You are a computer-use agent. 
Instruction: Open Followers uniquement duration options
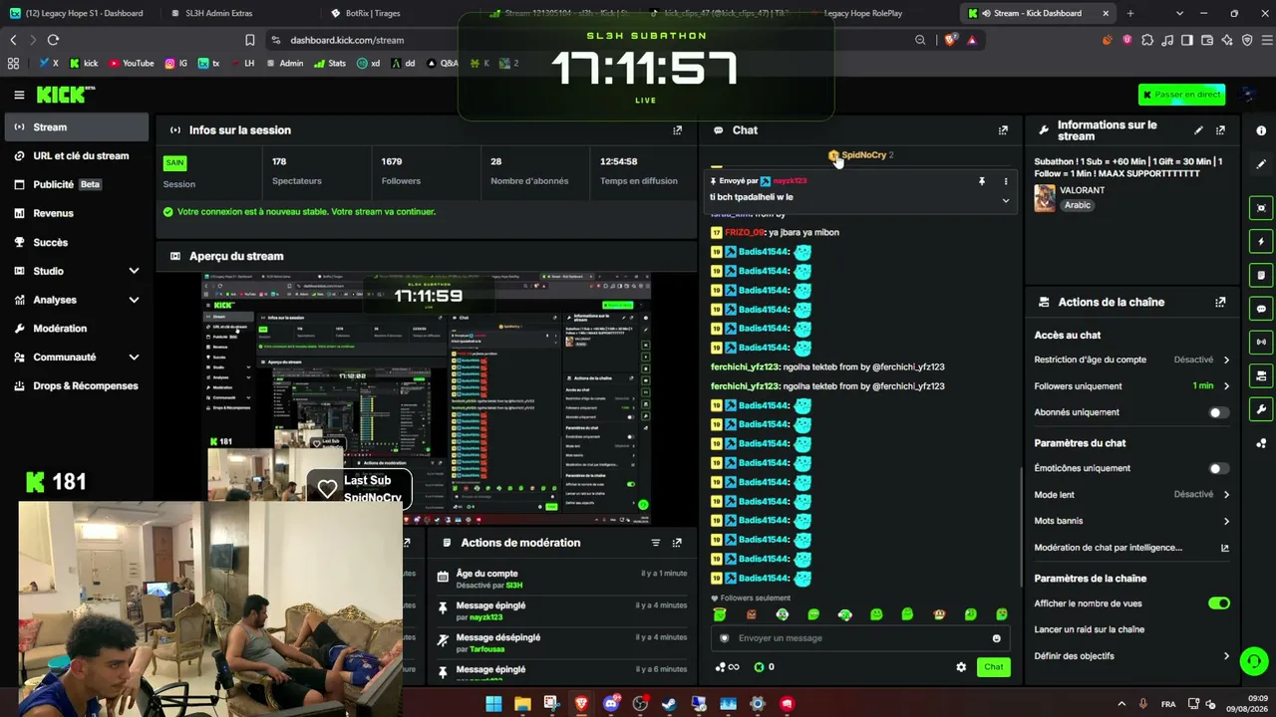(x=1131, y=386)
